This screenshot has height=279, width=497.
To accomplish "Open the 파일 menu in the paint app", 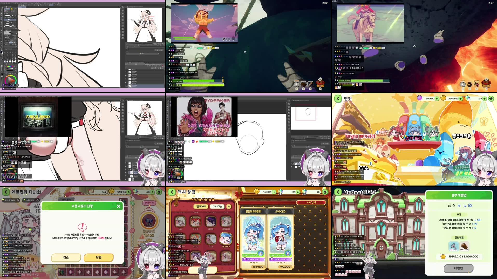I will coord(2,3).
